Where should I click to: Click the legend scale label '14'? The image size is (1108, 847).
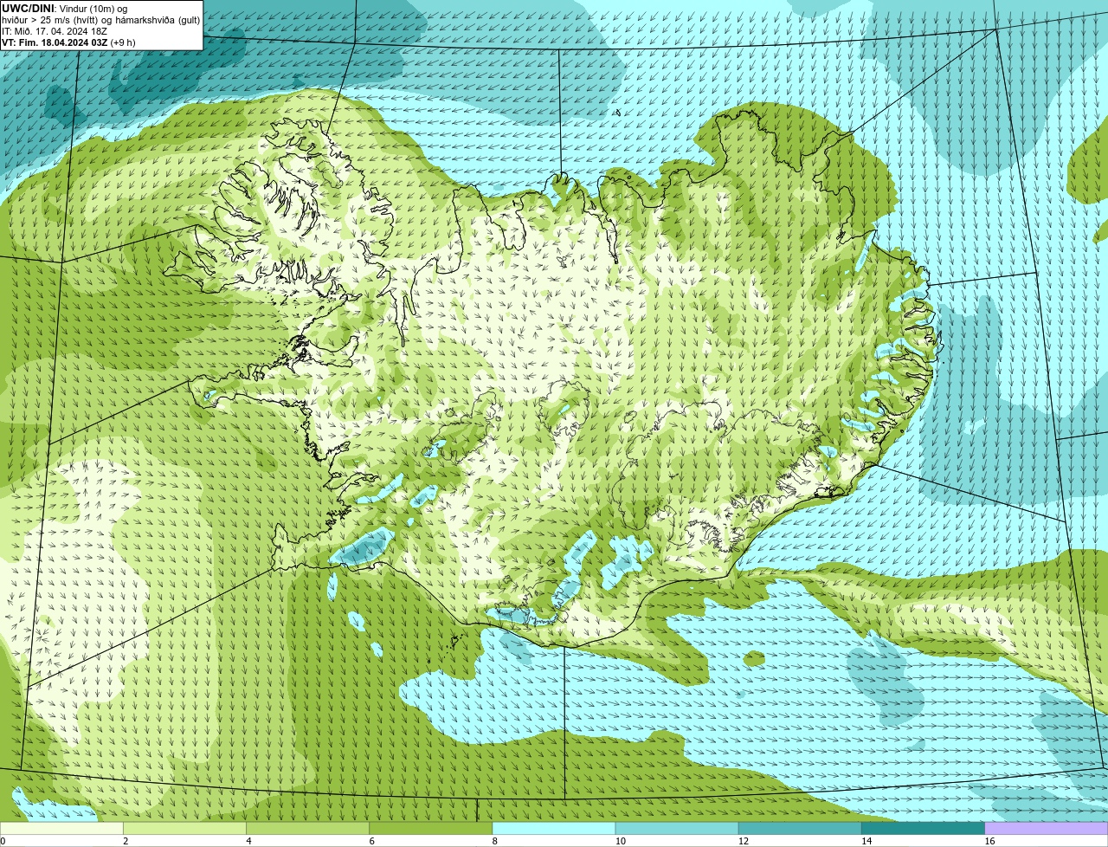(866, 841)
